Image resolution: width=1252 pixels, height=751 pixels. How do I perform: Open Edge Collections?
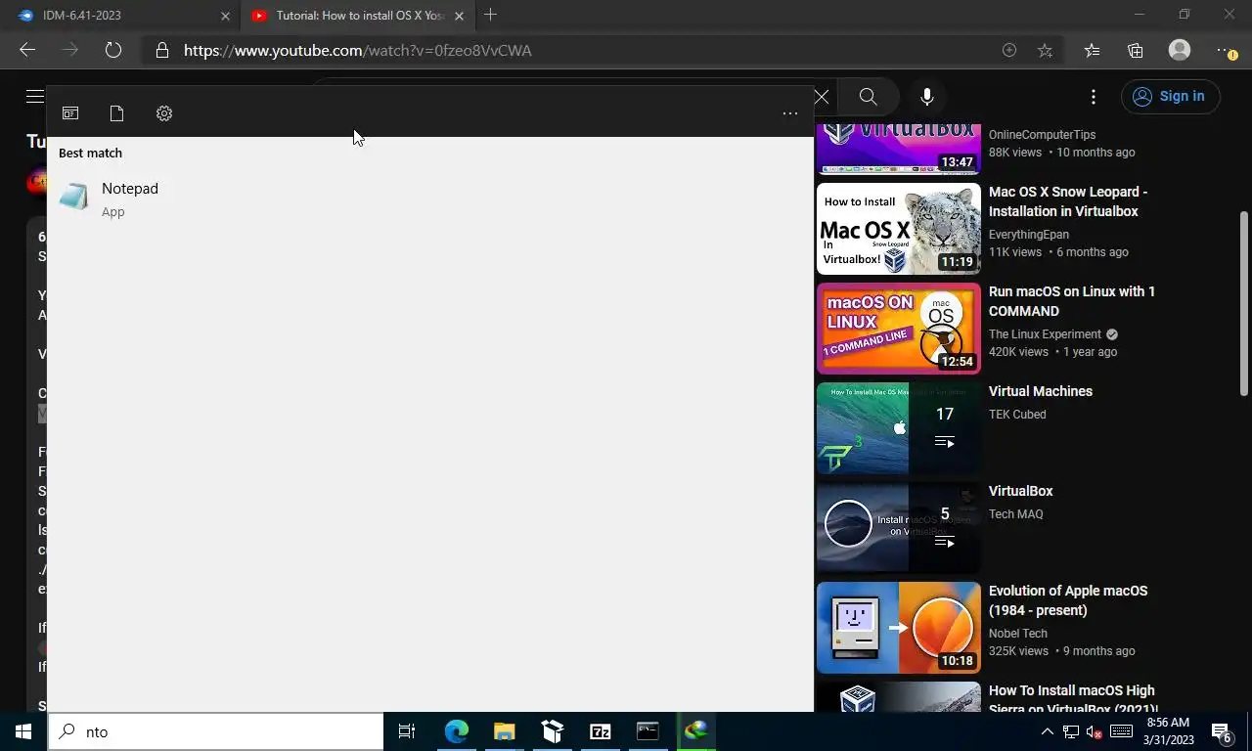tap(1136, 50)
